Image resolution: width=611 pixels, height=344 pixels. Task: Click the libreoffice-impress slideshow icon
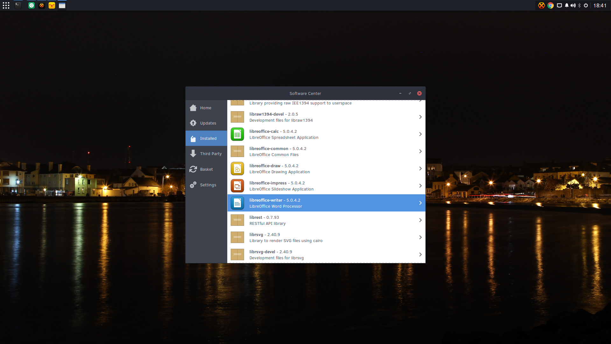coord(237,186)
